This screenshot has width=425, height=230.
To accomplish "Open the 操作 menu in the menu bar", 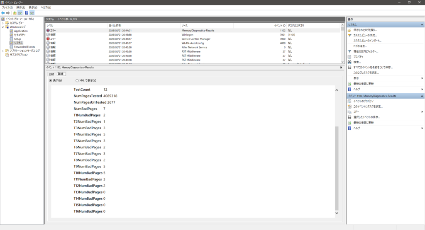I will 20,7.
